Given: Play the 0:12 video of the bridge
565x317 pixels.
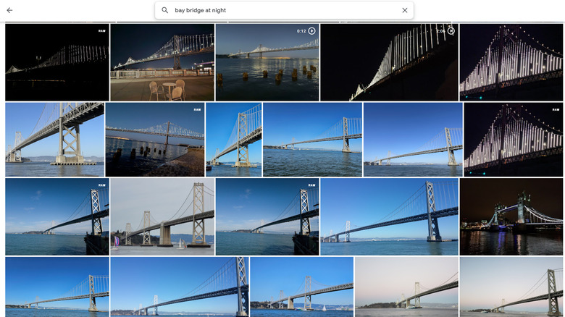Looking at the screenshot, I should [x=311, y=31].
